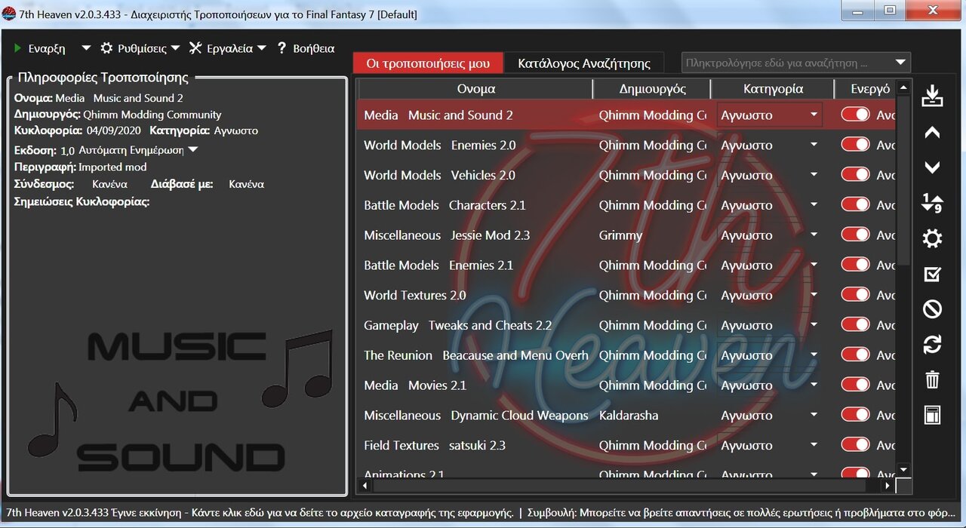The image size is (966, 528).
Task: Click the vertical scrollbar down arrow
Action: pos(903,470)
